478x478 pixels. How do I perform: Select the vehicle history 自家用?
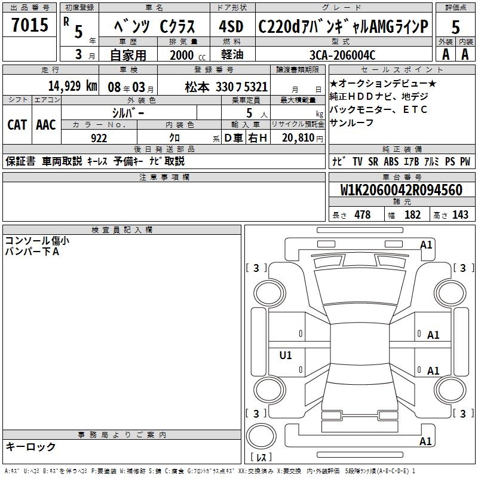128,55
